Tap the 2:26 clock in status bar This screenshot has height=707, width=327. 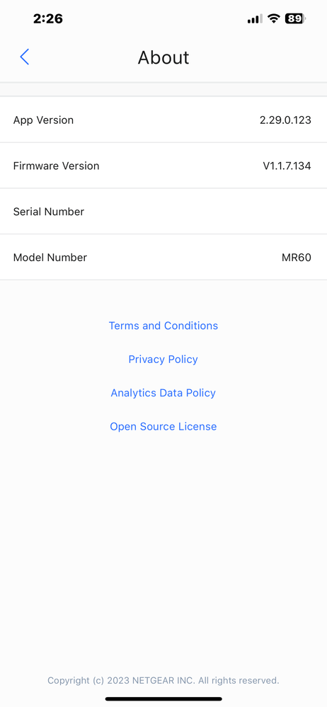point(48,18)
